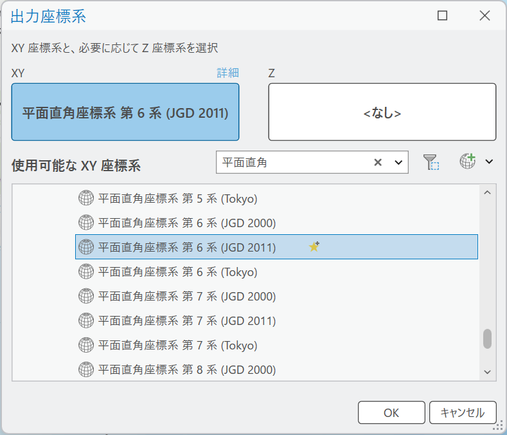Click the spatial filter funnel icon

click(431, 162)
